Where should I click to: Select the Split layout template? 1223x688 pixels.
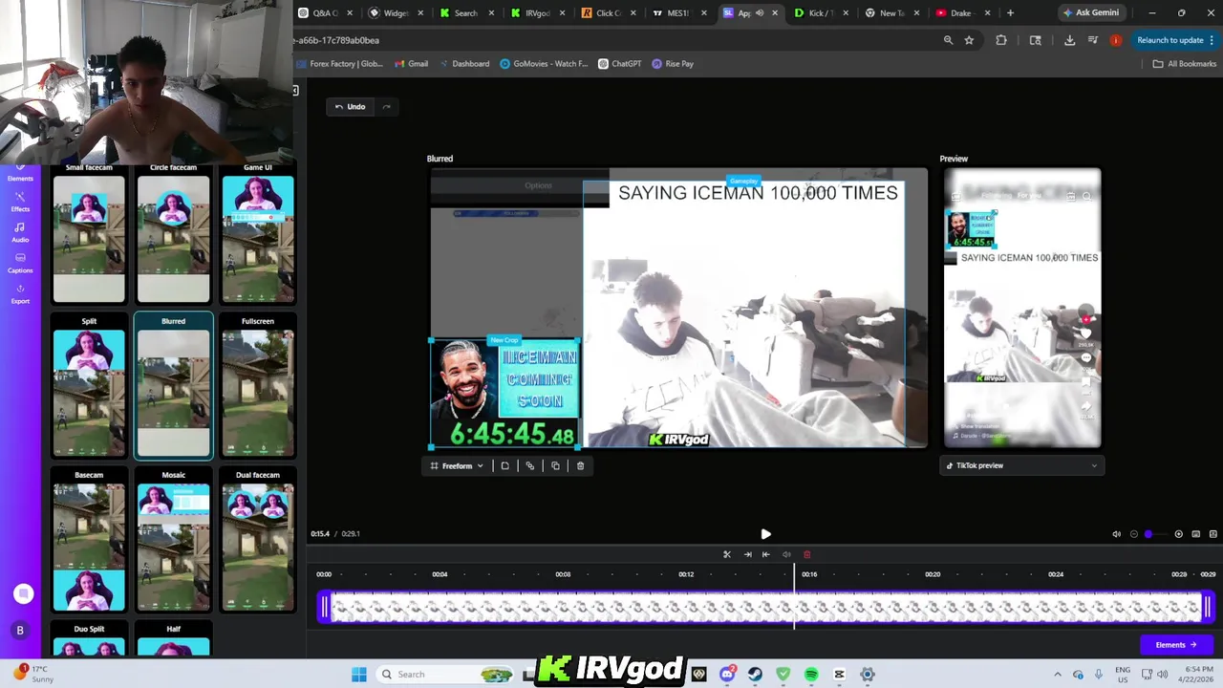pyautogui.click(x=89, y=386)
